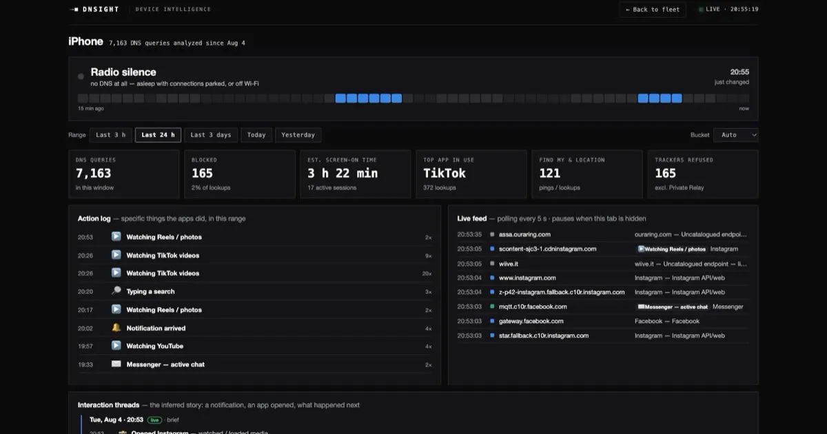Click 'Tue, Aug 4 · 20:53' thread date

pos(116,420)
